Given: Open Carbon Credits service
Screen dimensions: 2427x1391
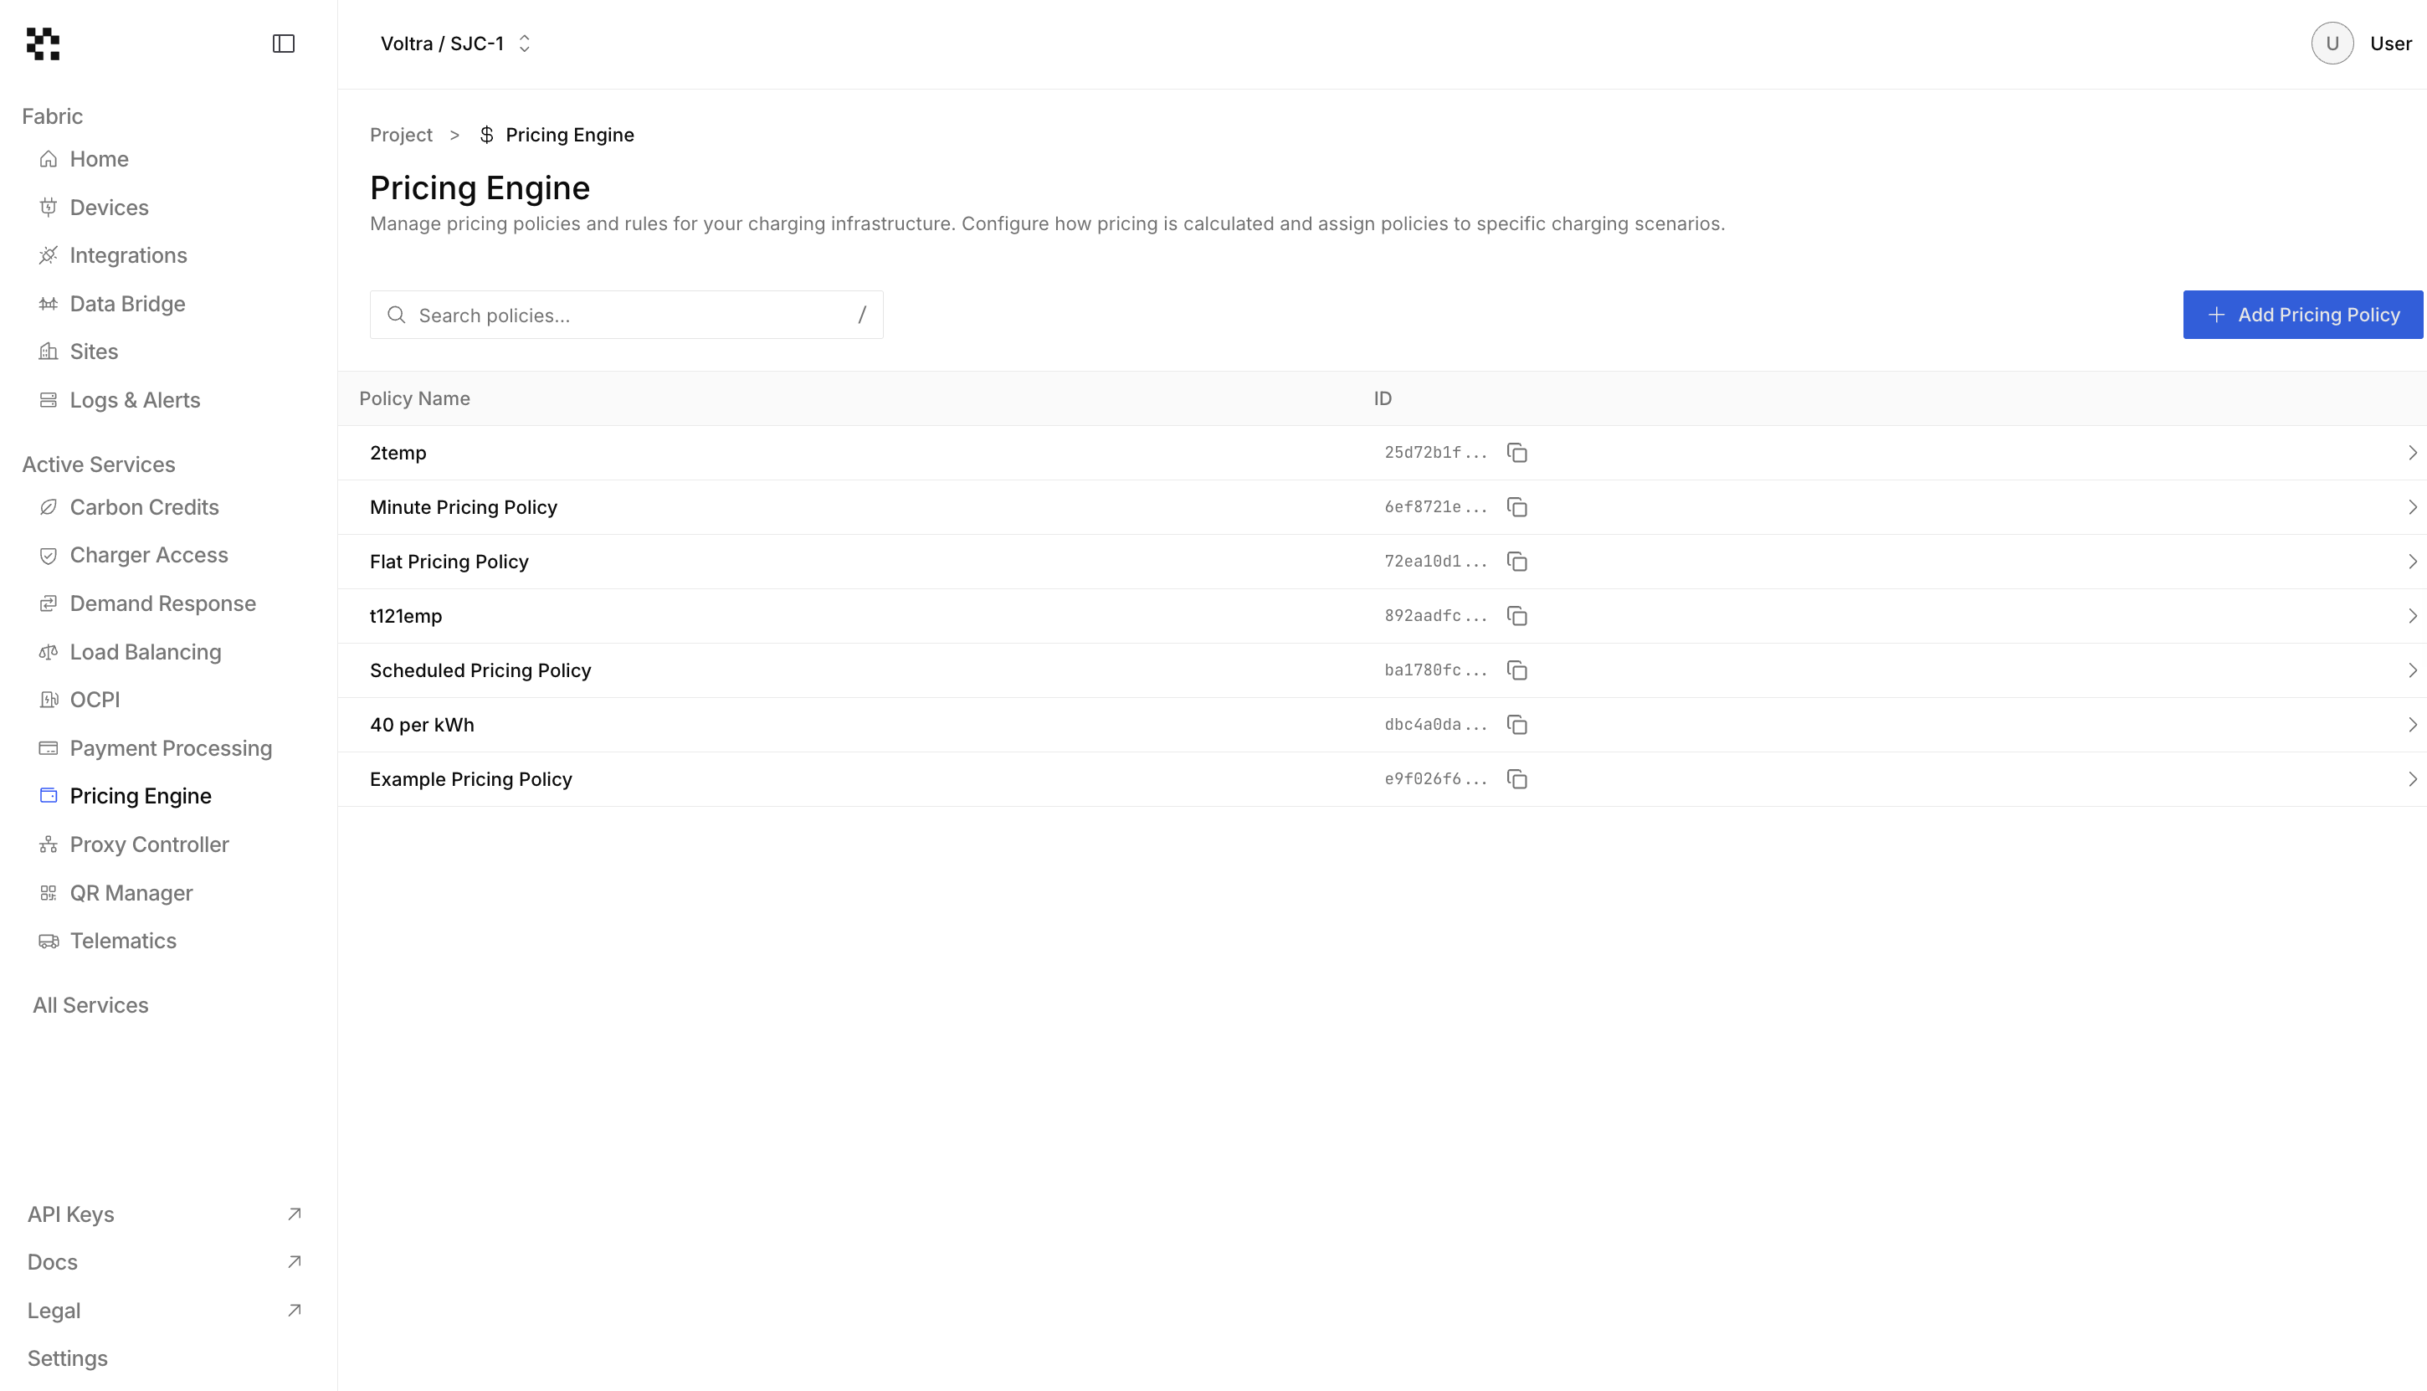Looking at the screenshot, I should click(x=129, y=507).
